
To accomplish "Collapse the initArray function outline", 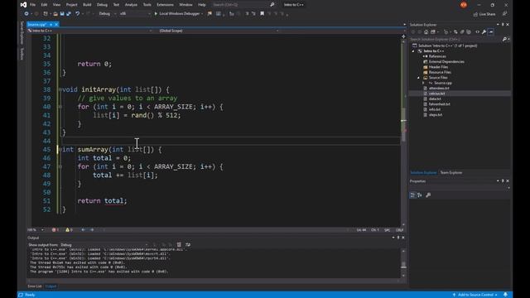I will pos(60,89).
